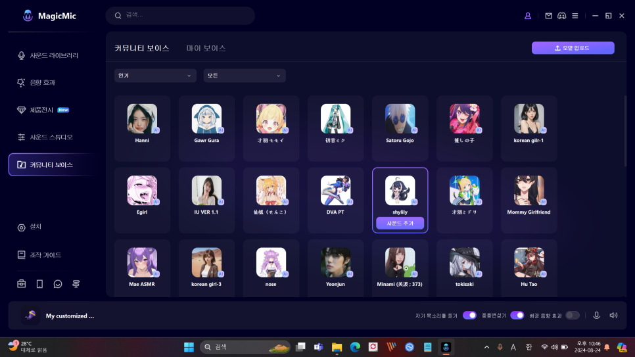Select the Hu Tao voice card
This screenshot has height=357, width=635.
tap(529, 268)
